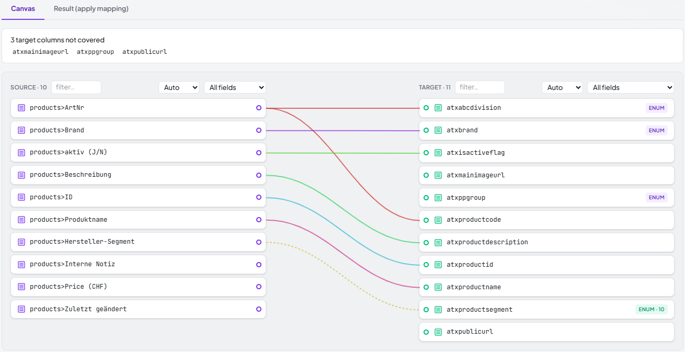The image size is (685, 352).
Task: Click the field icon of atxproductid
Action: click(438, 265)
